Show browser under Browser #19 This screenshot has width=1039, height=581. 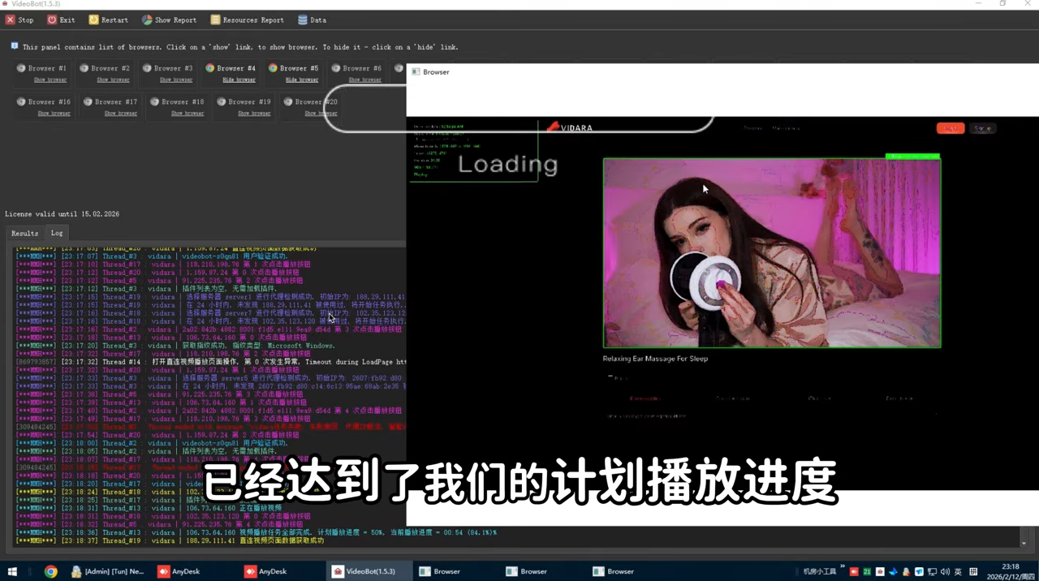[x=254, y=113]
